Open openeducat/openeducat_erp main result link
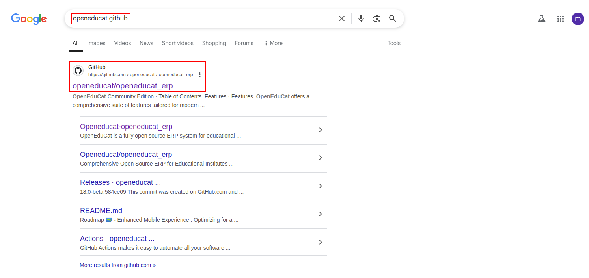The height and width of the screenshot is (278, 589). 123,86
